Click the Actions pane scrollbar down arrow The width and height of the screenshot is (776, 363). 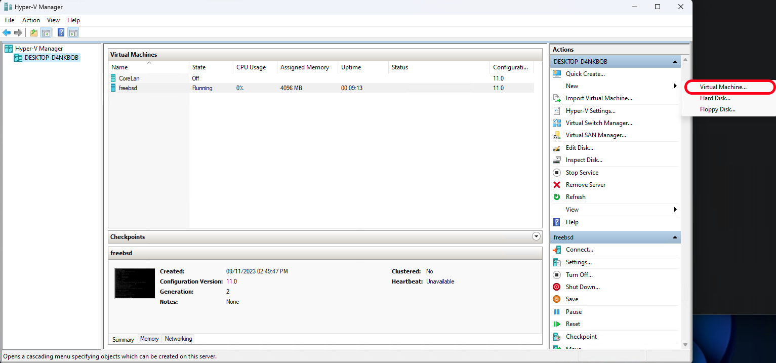(x=685, y=345)
